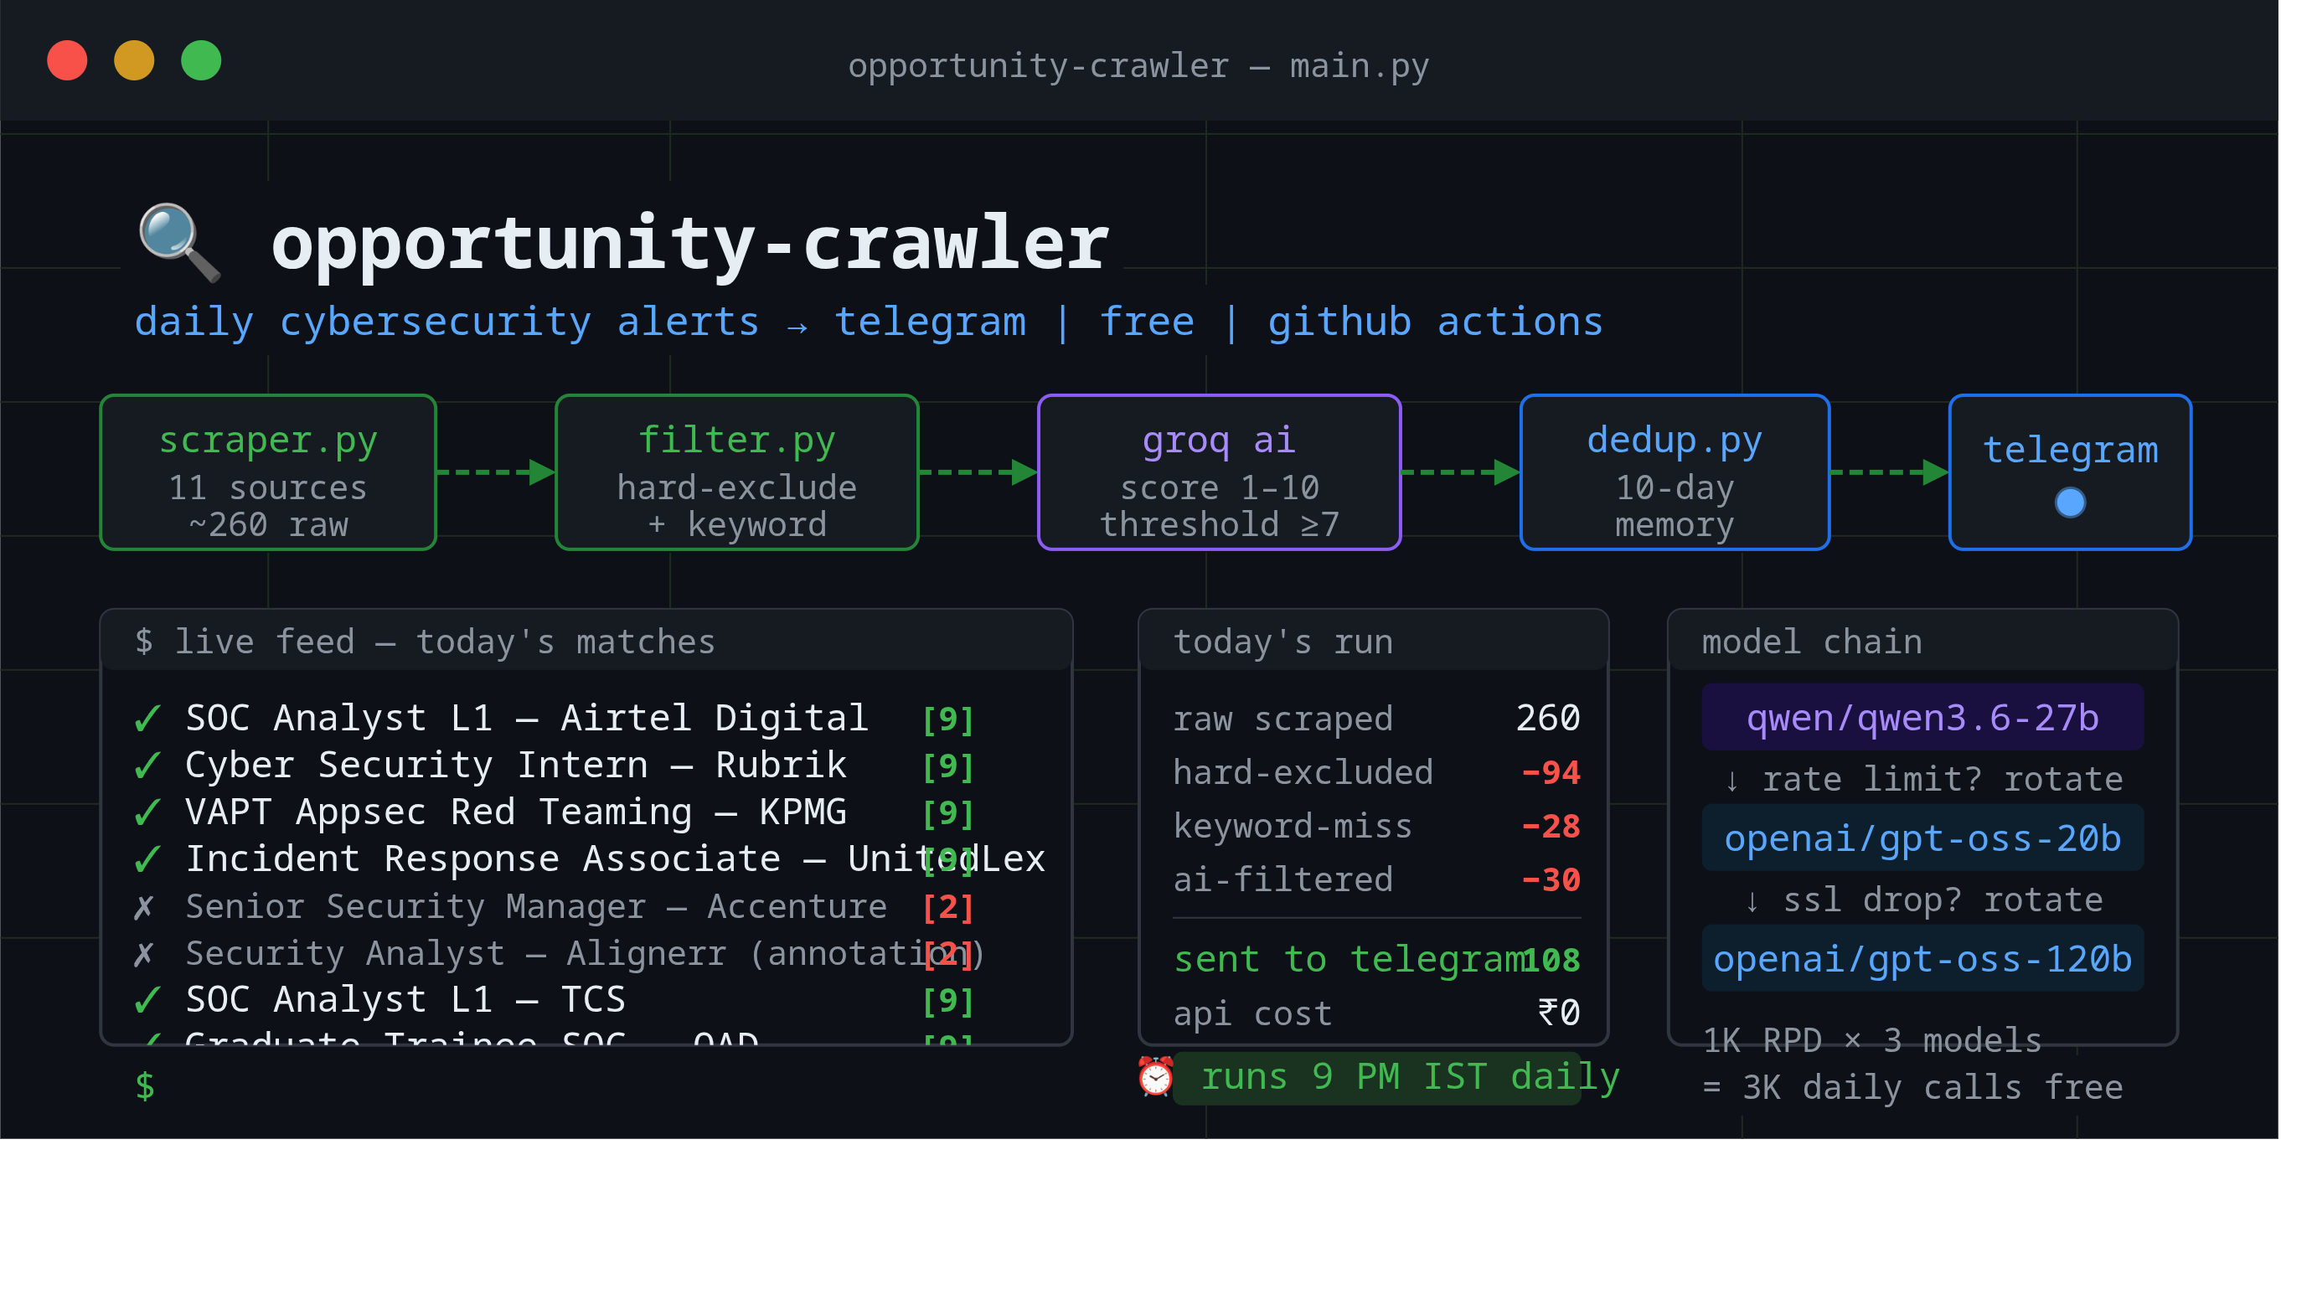The image size is (2312, 1289).
Task: Click arrow between dedup.py and telegram
Action: (x=1889, y=472)
